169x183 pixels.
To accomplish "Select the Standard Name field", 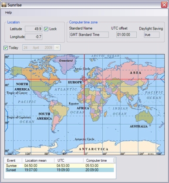I will (89, 35).
